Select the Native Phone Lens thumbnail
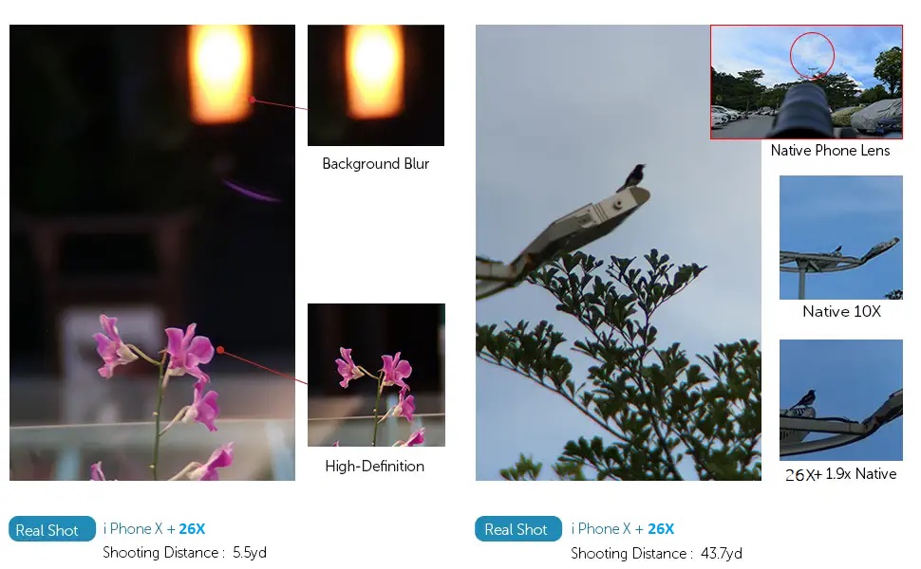921x569 pixels. (x=806, y=83)
